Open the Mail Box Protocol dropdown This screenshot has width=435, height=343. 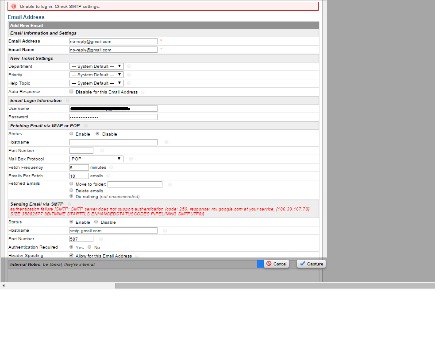coord(96,159)
